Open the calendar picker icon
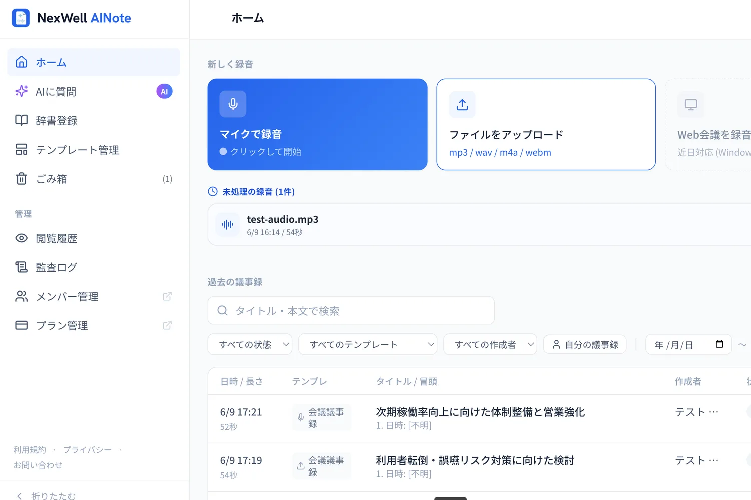 719,344
